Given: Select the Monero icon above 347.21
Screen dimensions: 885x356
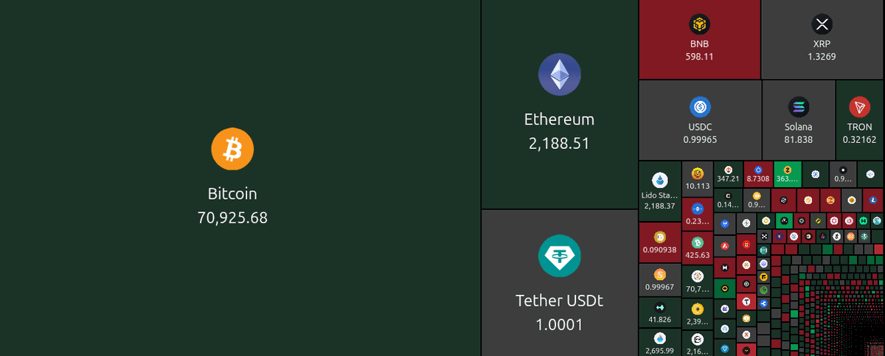Looking at the screenshot, I should click(728, 170).
